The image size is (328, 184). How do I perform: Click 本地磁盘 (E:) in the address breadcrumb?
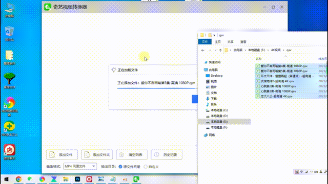click(256, 50)
